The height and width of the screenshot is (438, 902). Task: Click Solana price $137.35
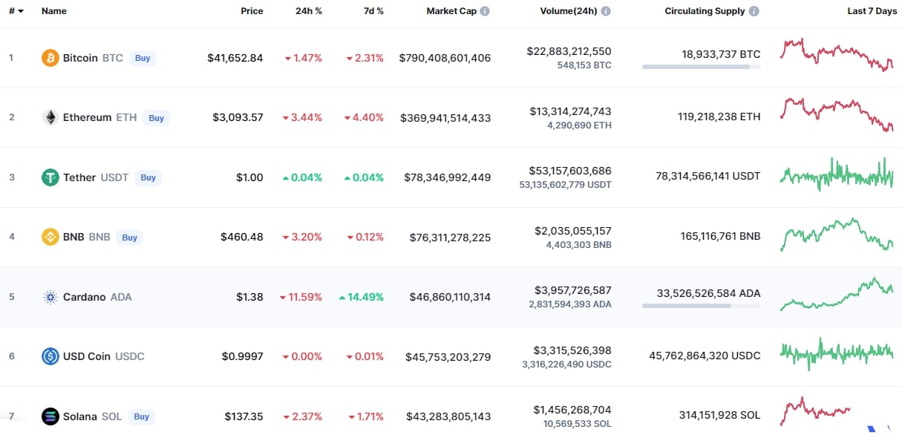click(x=244, y=416)
